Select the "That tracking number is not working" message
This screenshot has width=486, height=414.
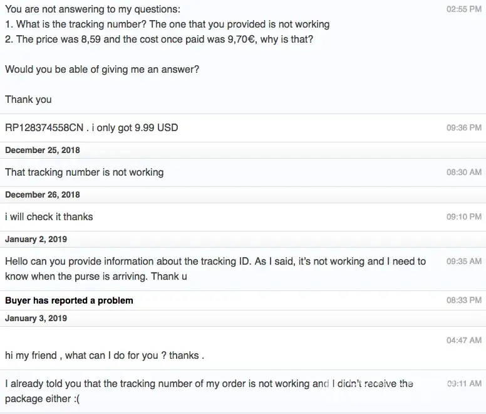point(84,172)
